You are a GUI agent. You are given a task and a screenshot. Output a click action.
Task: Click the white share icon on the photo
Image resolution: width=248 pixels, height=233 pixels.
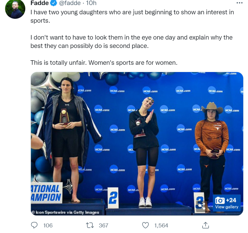pos(202,206)
